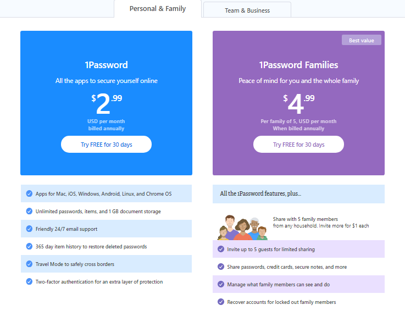Click the 1Password Families plan title
Viewport: 405px width, 316px height.
pos(298,65)
